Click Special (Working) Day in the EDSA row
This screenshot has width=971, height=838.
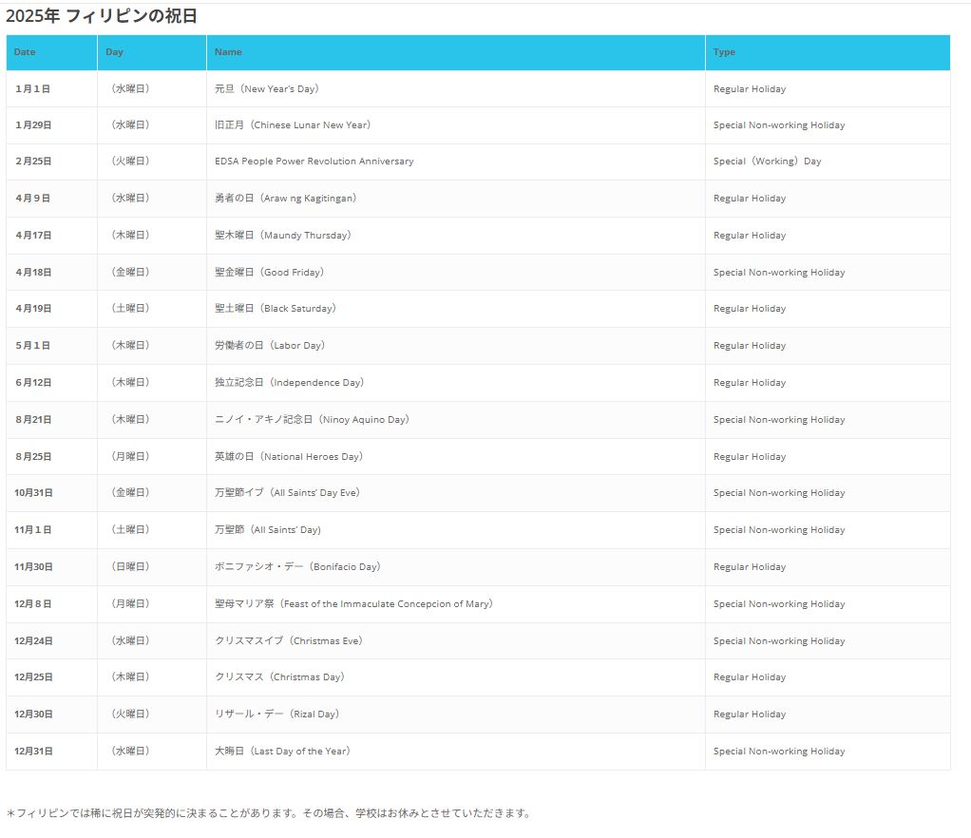point(768,161)
